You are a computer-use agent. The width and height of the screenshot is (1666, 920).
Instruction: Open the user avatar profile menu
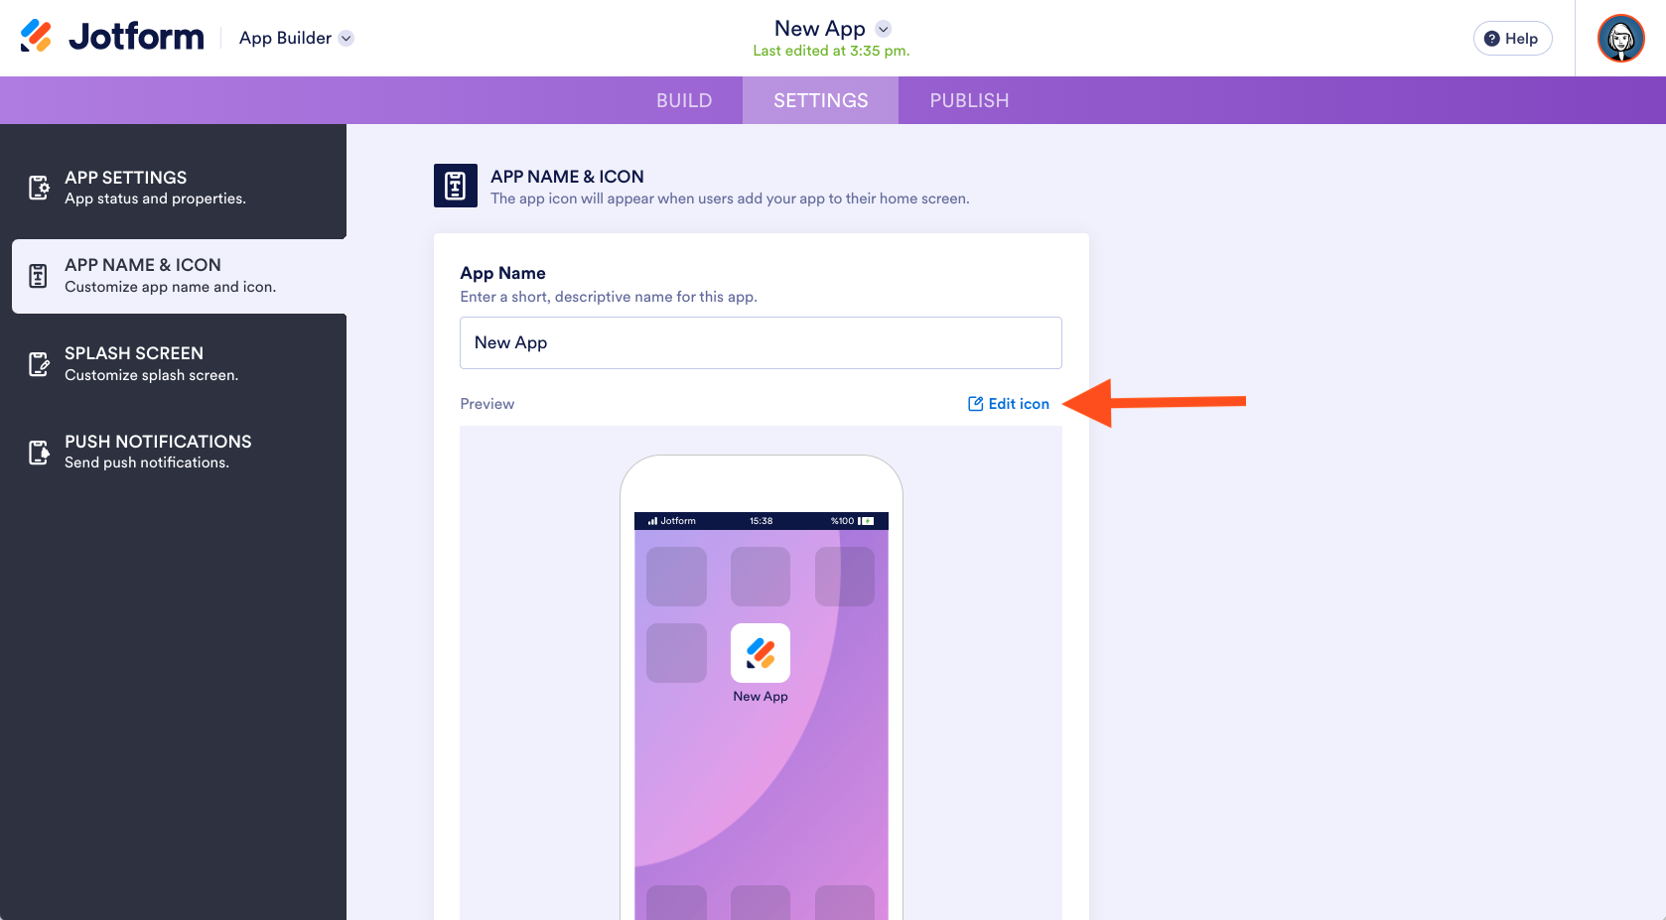pos(1620,39)
